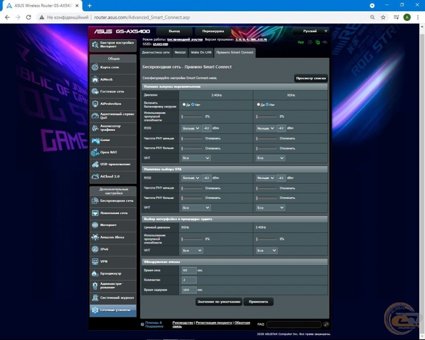Open 5GHz RSSI Меньше dropdown in trigger condition
The image size is (425, 340).
tap(265, 128)
